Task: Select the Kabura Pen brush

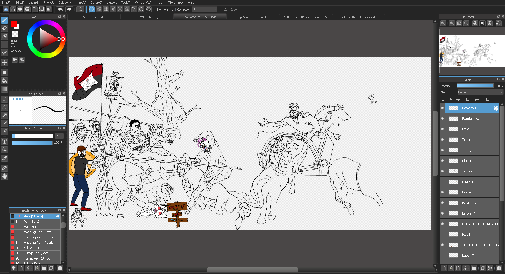Action: pos(32,248)
